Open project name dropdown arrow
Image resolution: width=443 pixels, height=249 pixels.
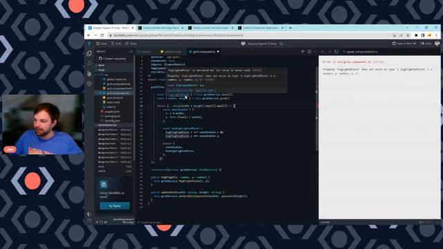(284, 44)
